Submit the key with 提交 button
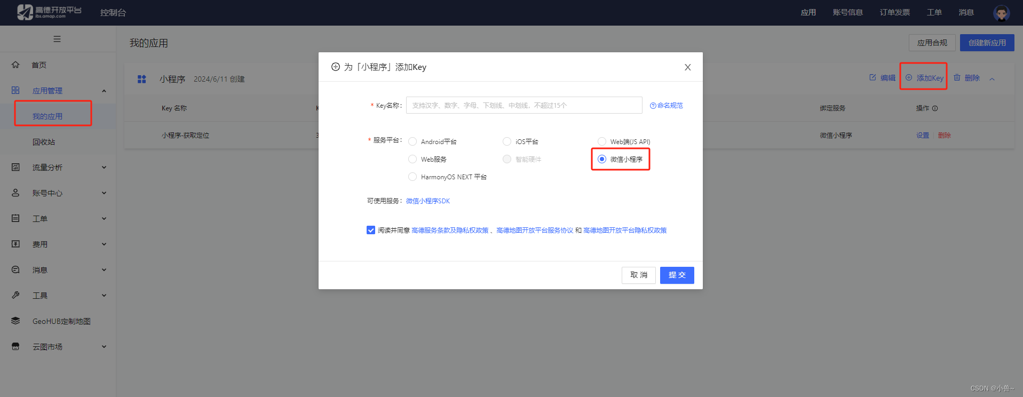Viewport: 1023px width, 397px height. [x=677, y=275]
